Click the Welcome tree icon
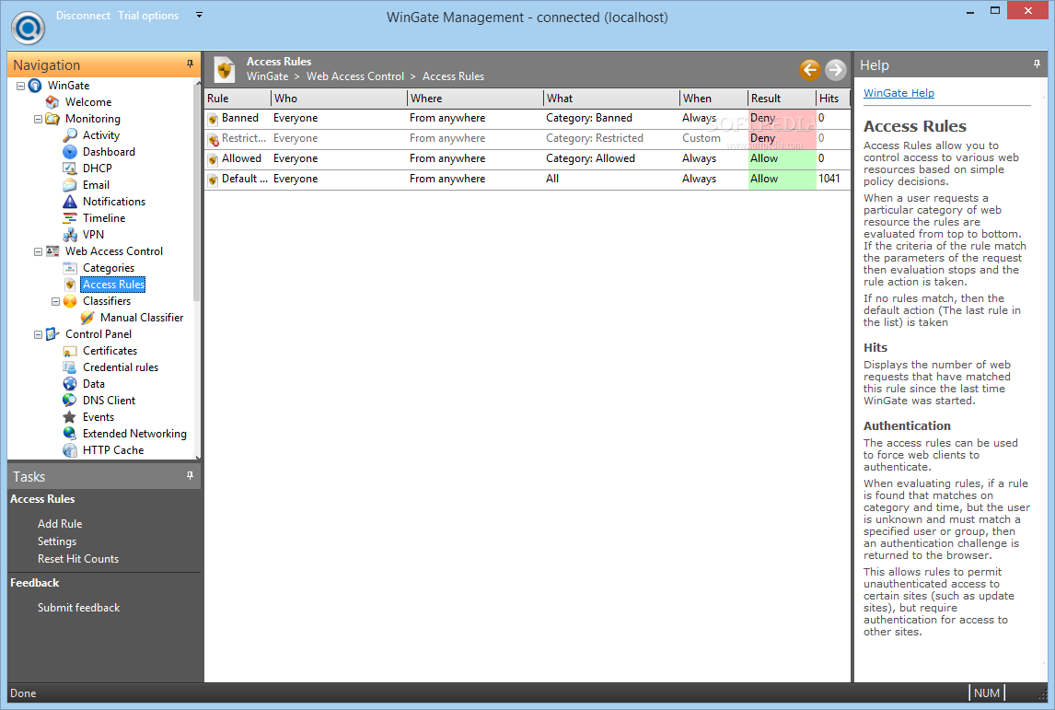 pos(52,102)
